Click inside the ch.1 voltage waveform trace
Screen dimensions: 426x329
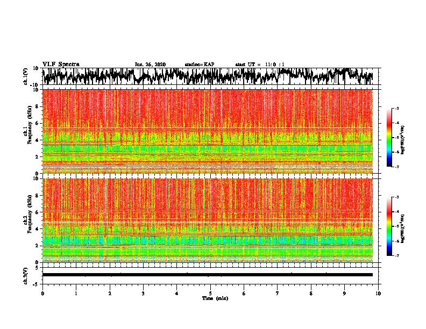pos(208,76)
